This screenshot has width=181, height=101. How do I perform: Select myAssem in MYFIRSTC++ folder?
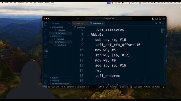pyautogui.click(x=60, y=42)
